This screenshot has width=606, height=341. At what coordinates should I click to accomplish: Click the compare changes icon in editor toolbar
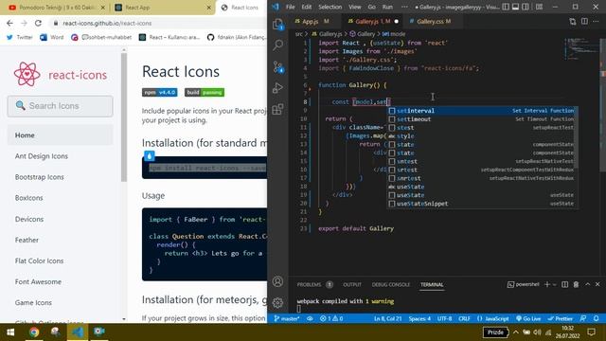click(572, 22)
